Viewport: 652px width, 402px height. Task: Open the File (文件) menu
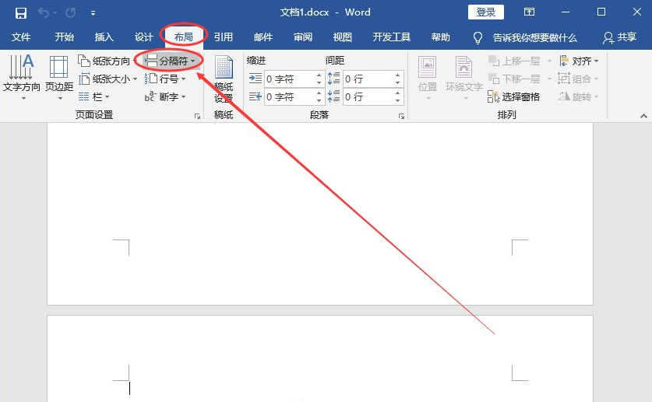click(x=21, y=37)
